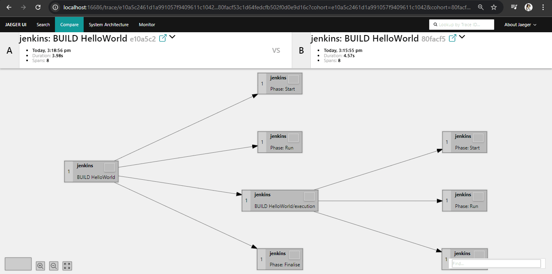552x274 pixels.
Task: Go to JAEGER UI home
Action: tap(16, 25)
